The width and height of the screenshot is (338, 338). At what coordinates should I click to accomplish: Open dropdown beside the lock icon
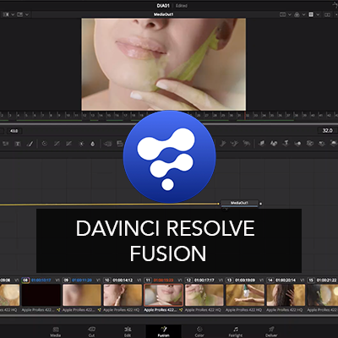point(304,14)
